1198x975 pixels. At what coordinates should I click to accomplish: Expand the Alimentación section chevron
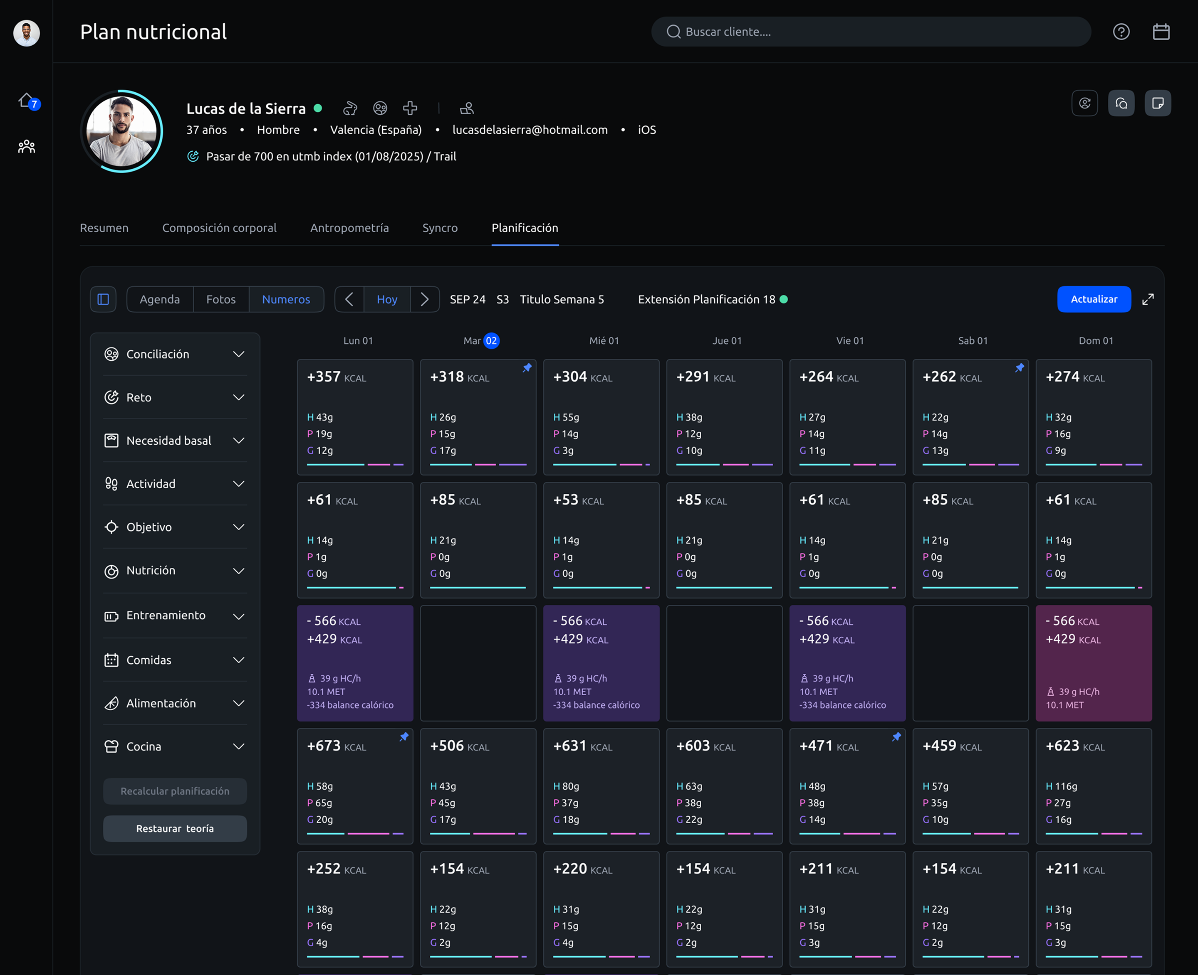(239, 703)
